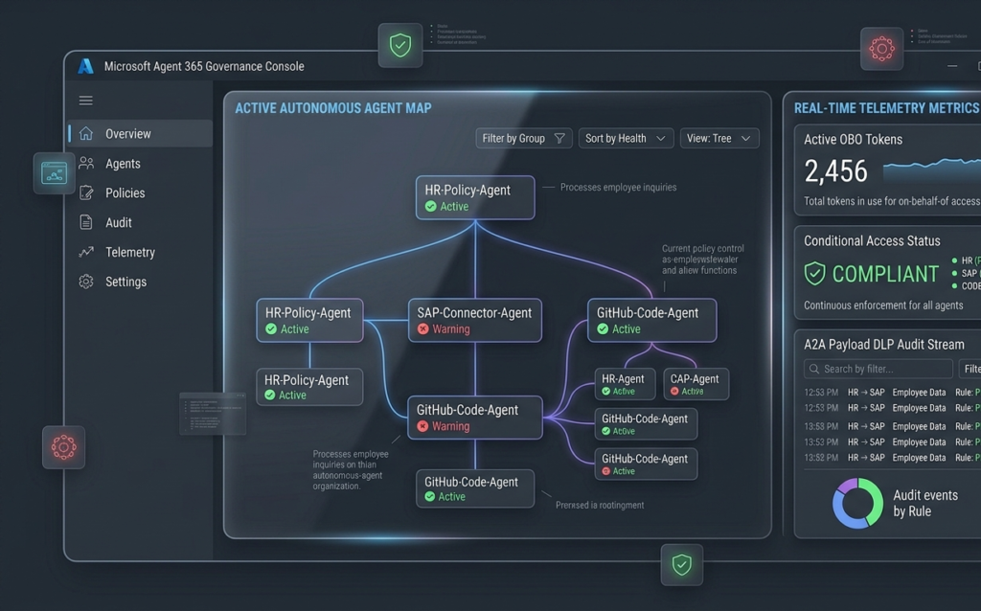Open the Policies page
This screenshot has height=611, width=981.
point(141,192)
